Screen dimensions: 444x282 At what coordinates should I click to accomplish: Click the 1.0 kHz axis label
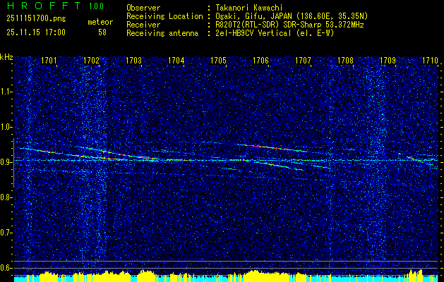click(6, 127)
